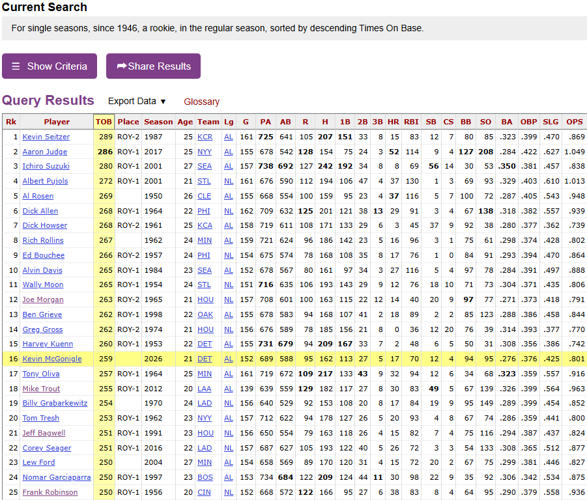Open Dick Allen player link
Viewport: 587px width, 500px height.
point(40,211)
